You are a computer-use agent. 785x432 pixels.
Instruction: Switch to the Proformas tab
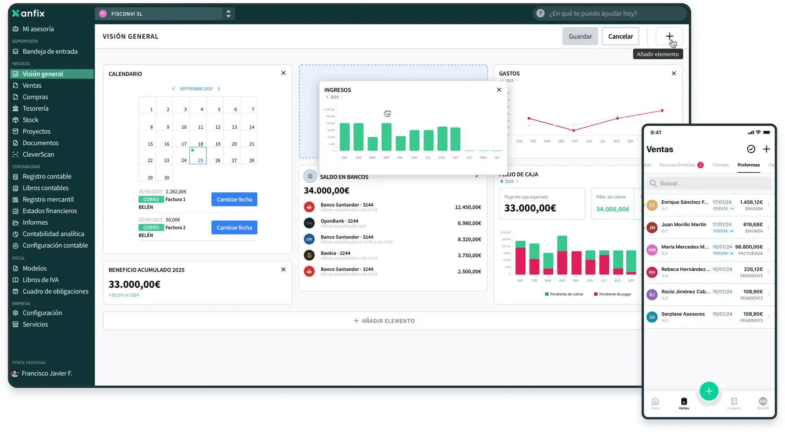coord(748,165)
